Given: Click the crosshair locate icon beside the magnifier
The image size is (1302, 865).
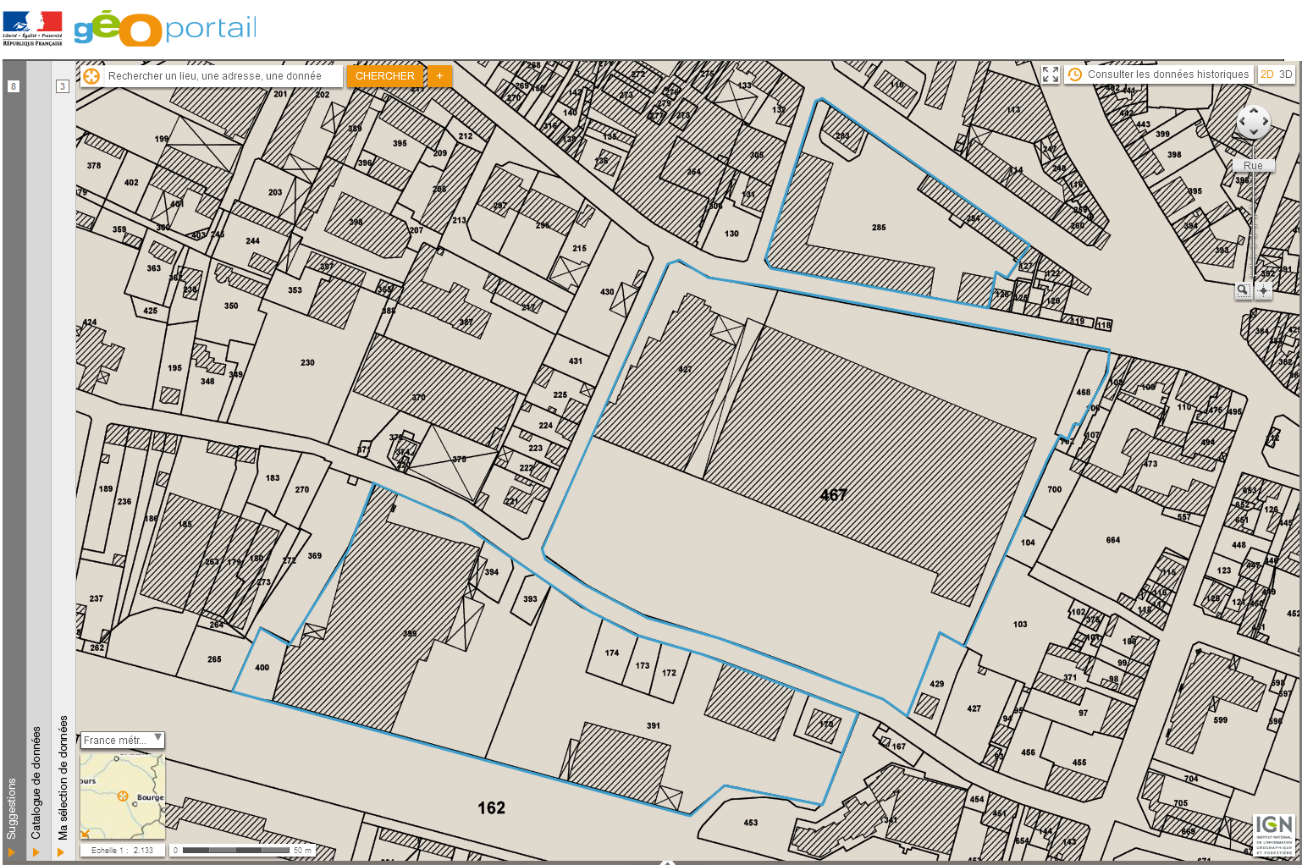Looking at the screenshot, I should point(1263,290).
